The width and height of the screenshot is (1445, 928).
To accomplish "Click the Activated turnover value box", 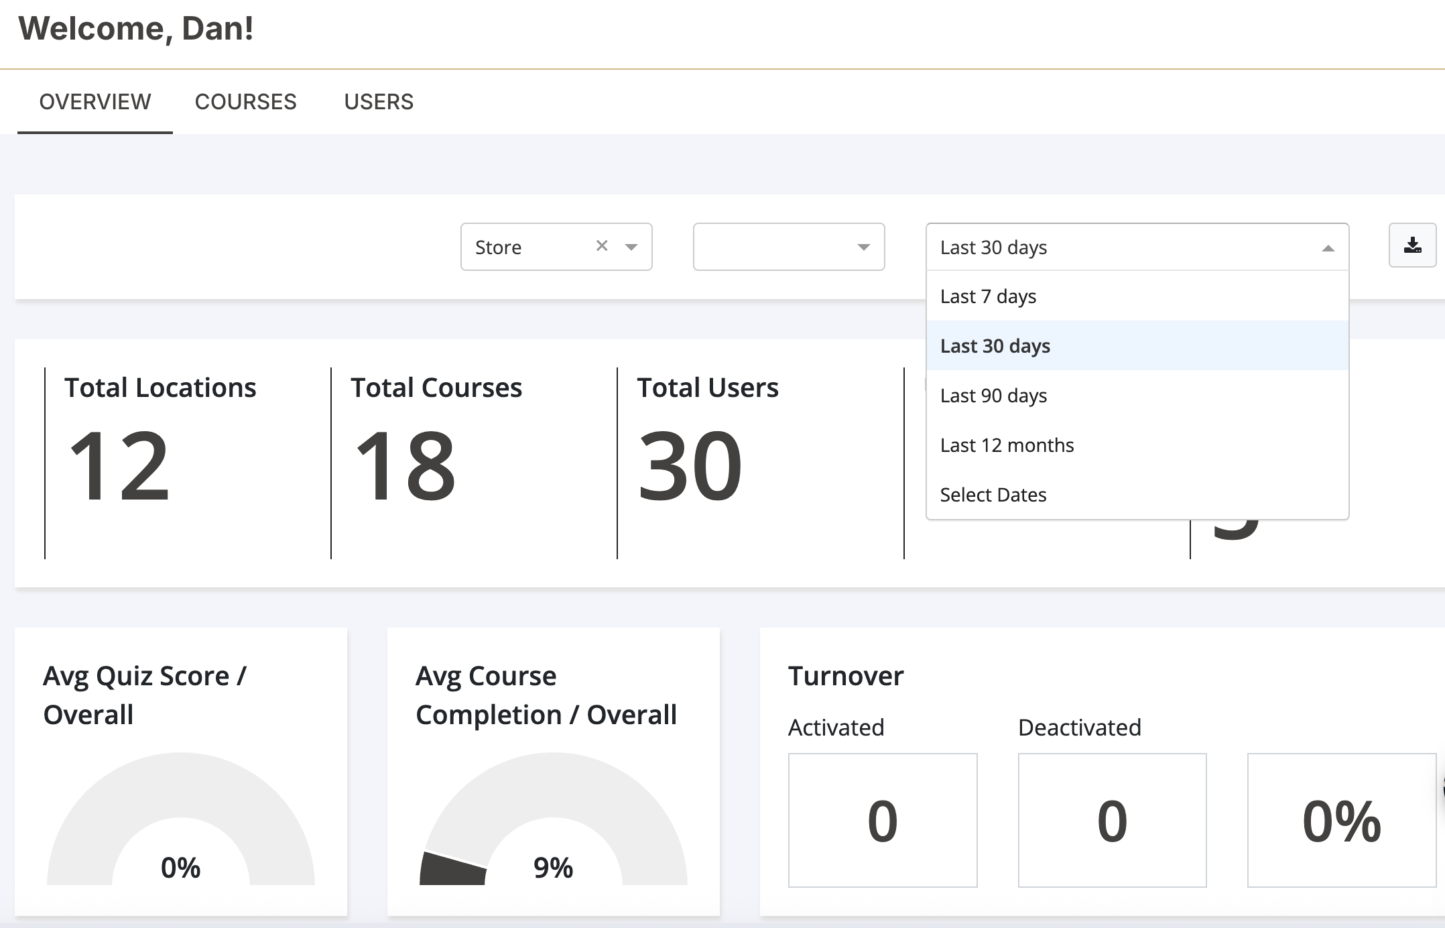I will point(883,820).
